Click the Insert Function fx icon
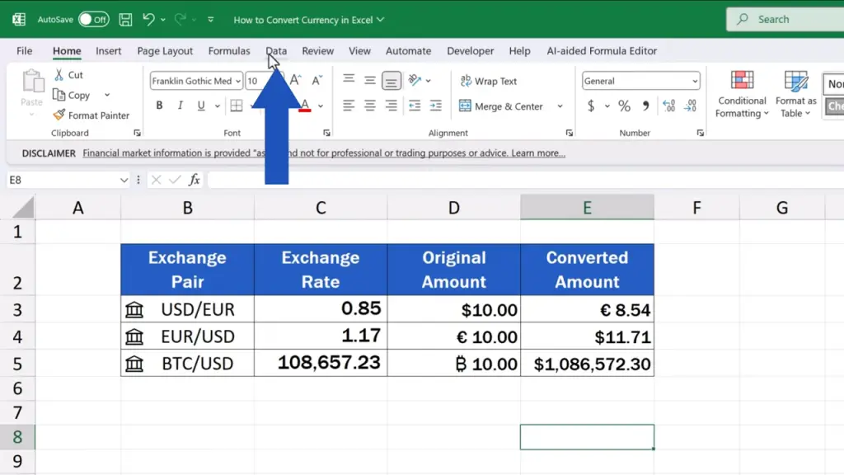This screenshot has height=475, width=844. click(x=195, y=180)
